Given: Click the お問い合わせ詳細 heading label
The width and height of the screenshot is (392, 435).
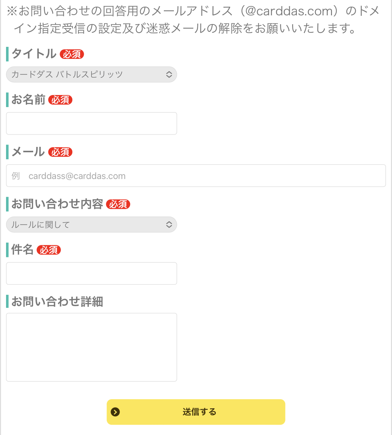Looking at the screenshot, I should [57, 301].
